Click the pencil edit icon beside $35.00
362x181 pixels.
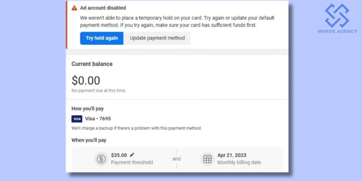coord(132,155)
